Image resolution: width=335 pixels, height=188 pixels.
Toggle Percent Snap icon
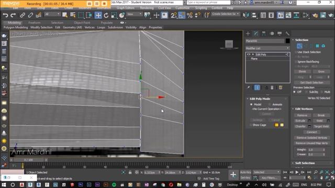coord(189,15)
